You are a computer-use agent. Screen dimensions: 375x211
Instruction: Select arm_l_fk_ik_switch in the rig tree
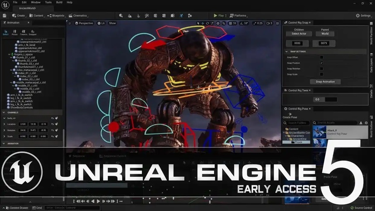coord(19,95)
